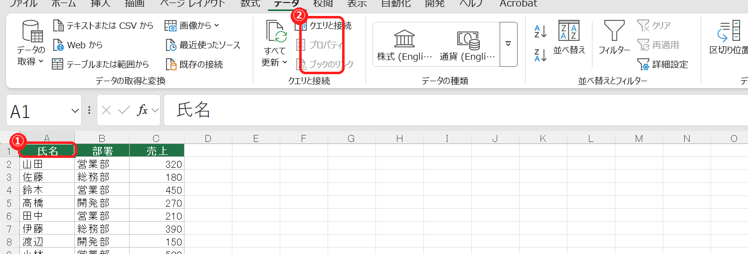Open 最近使ったソース
Screen dimensions: 748x254
(x=203, y=45)
